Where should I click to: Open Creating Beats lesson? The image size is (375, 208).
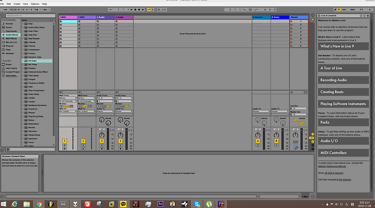coord(343,92)
